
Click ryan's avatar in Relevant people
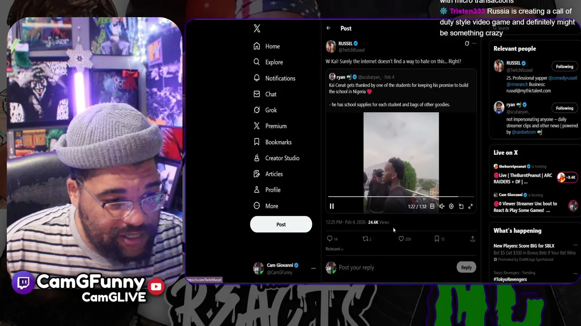point(499,108)
